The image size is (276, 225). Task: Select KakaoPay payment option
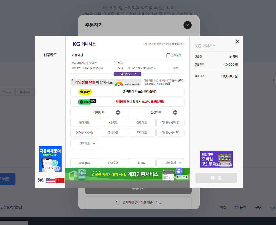coord(127,92)
